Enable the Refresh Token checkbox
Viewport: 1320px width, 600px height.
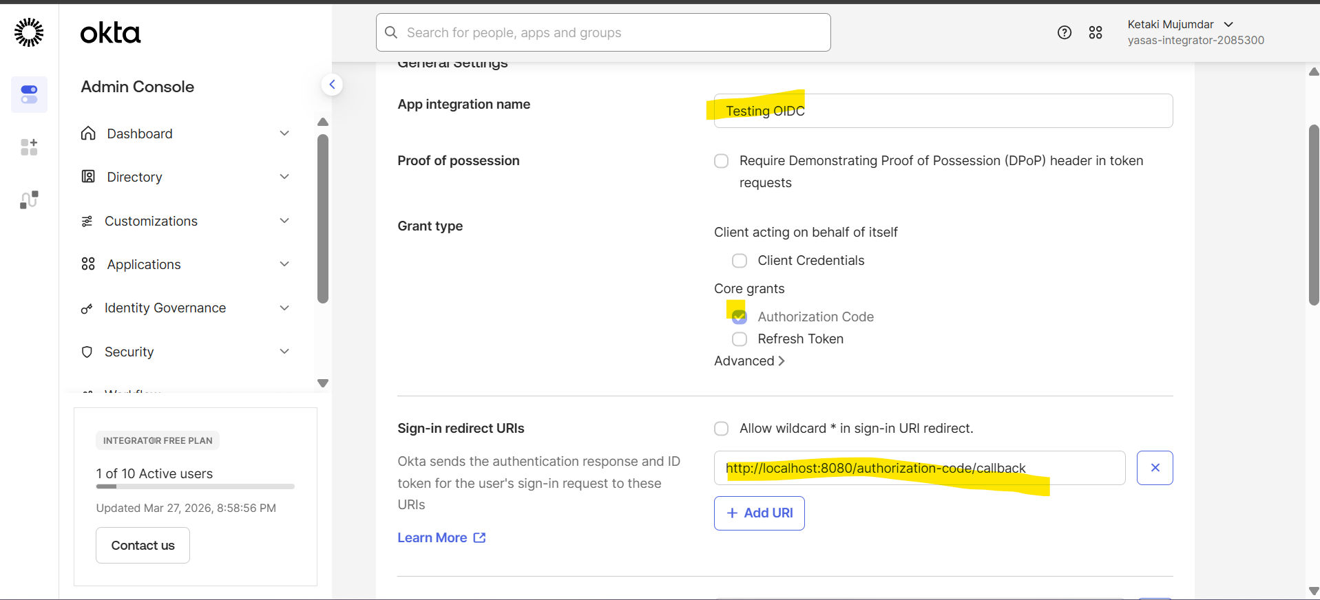point(739,339)
